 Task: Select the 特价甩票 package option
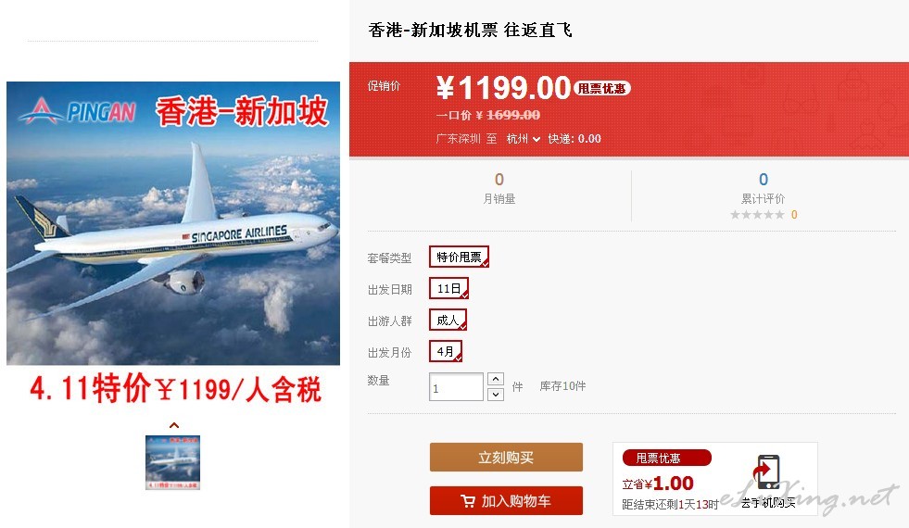coord(460,257)
